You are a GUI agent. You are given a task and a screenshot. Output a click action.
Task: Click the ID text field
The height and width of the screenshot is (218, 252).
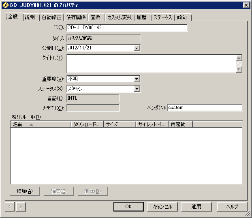point(127,28)
